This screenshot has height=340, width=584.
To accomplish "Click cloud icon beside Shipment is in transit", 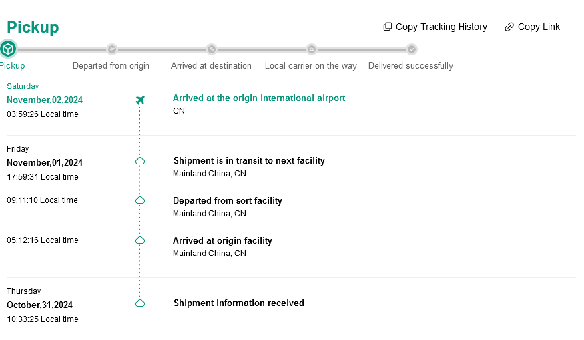I will pos(140,161).
